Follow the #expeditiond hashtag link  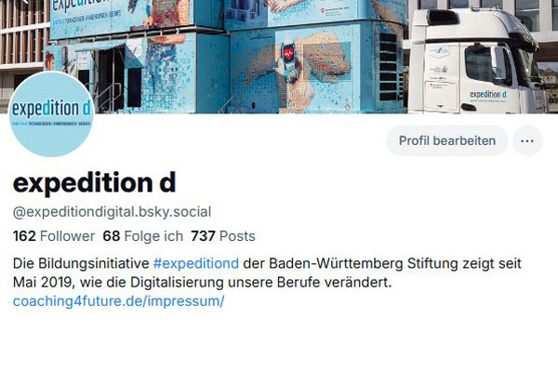[195, 263]
